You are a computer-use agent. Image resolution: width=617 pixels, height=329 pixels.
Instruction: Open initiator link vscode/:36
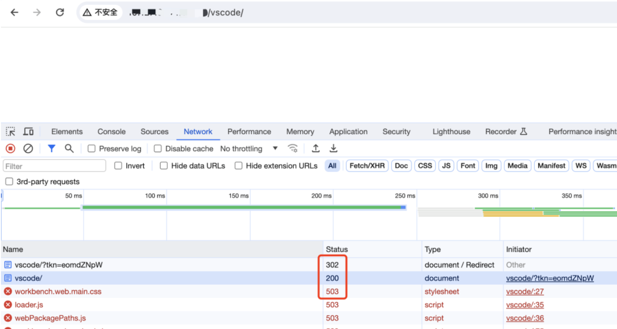coord(525,318)
